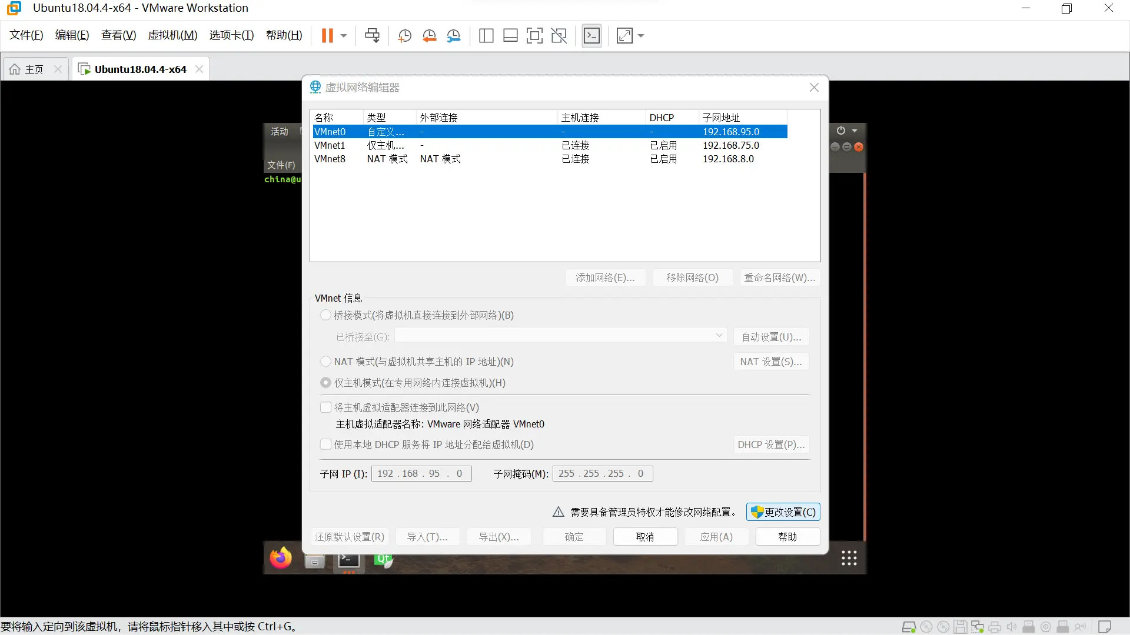Close the guest terminal window red button

pos(859,147)
